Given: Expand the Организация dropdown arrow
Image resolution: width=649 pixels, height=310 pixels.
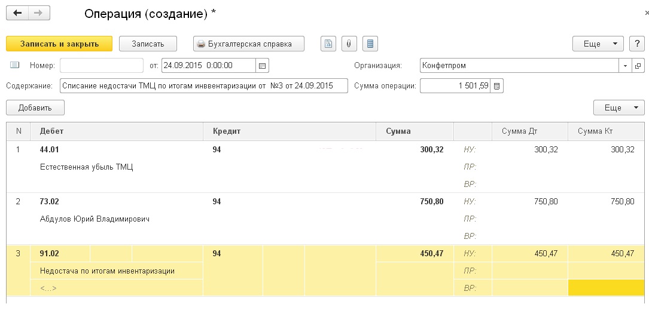Looking at the screenshot, I should [625, 65].
